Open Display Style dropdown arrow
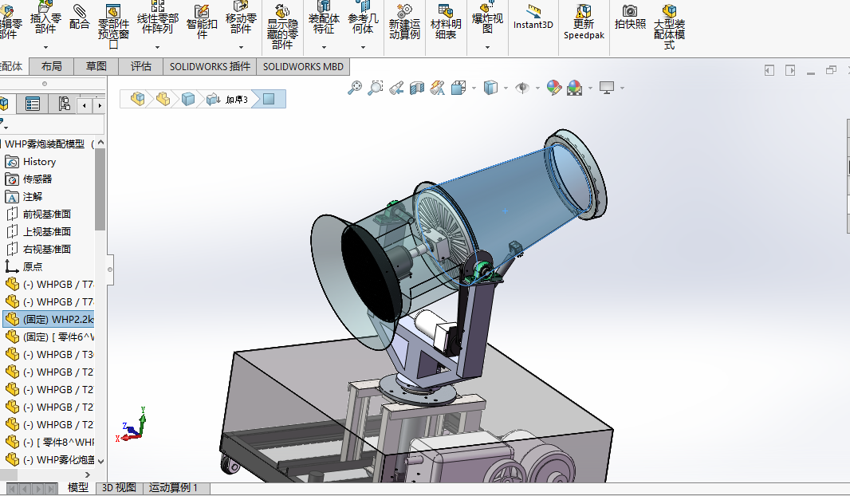850x496 pixels. (506, 88)
